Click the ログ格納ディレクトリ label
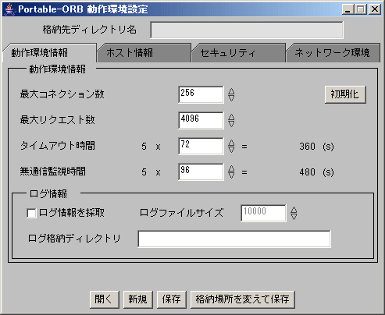 pos(74,239)
